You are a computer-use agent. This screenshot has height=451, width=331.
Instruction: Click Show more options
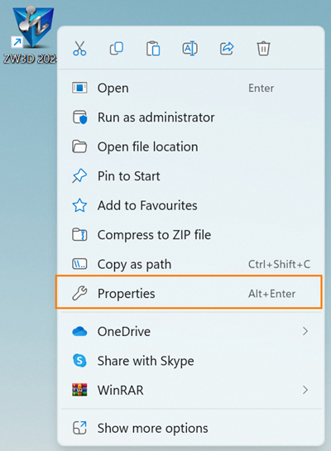point(191,428)
